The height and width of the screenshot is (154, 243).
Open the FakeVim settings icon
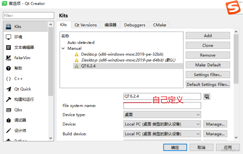coord(9,58)
